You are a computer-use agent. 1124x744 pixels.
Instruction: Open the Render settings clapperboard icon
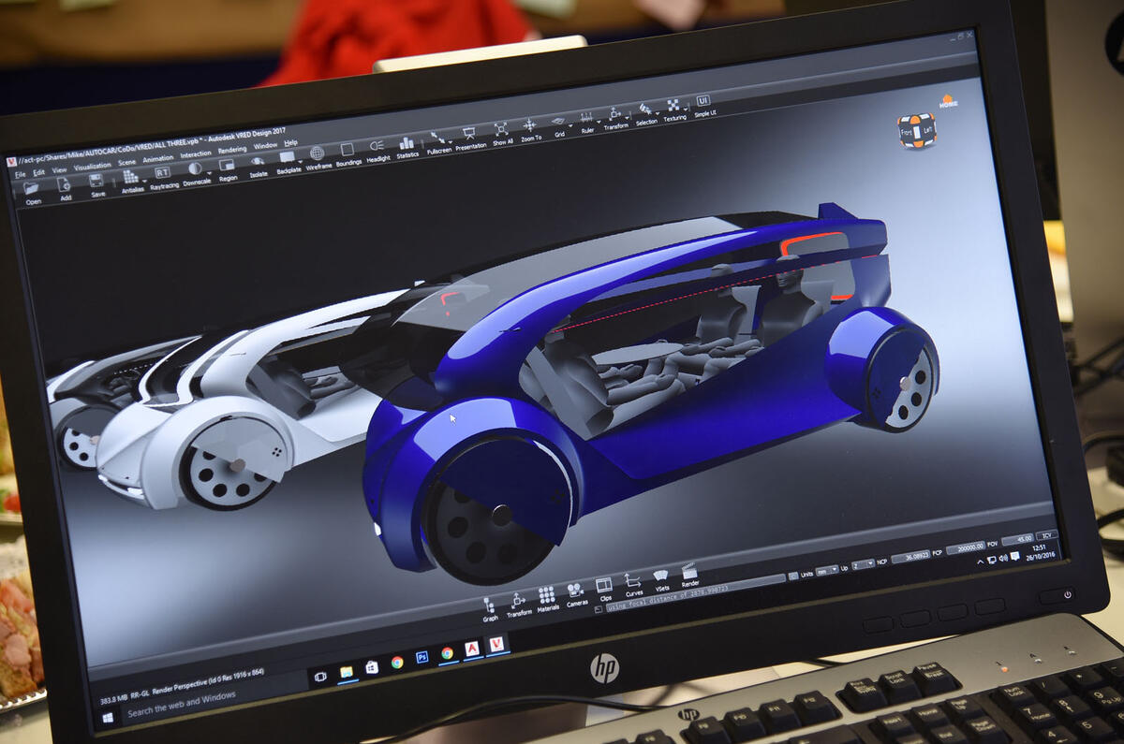pos(689,572)
